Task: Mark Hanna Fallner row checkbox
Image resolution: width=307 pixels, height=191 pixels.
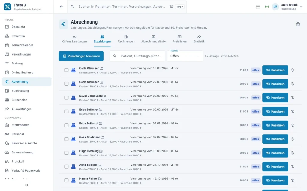Action: coord(67,181)
